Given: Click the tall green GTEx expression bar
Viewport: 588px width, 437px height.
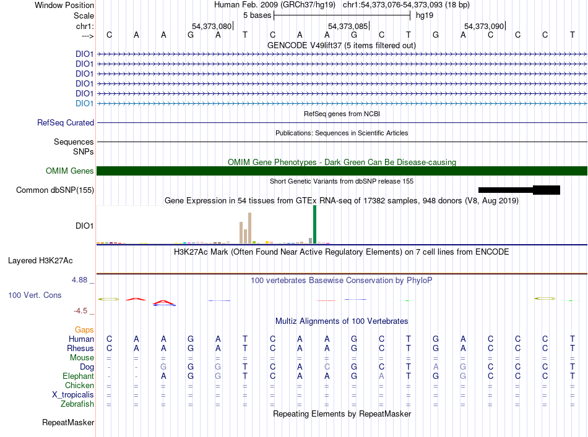Looking at the screenshot, I should pyautogui.click(x=314, y=224).
